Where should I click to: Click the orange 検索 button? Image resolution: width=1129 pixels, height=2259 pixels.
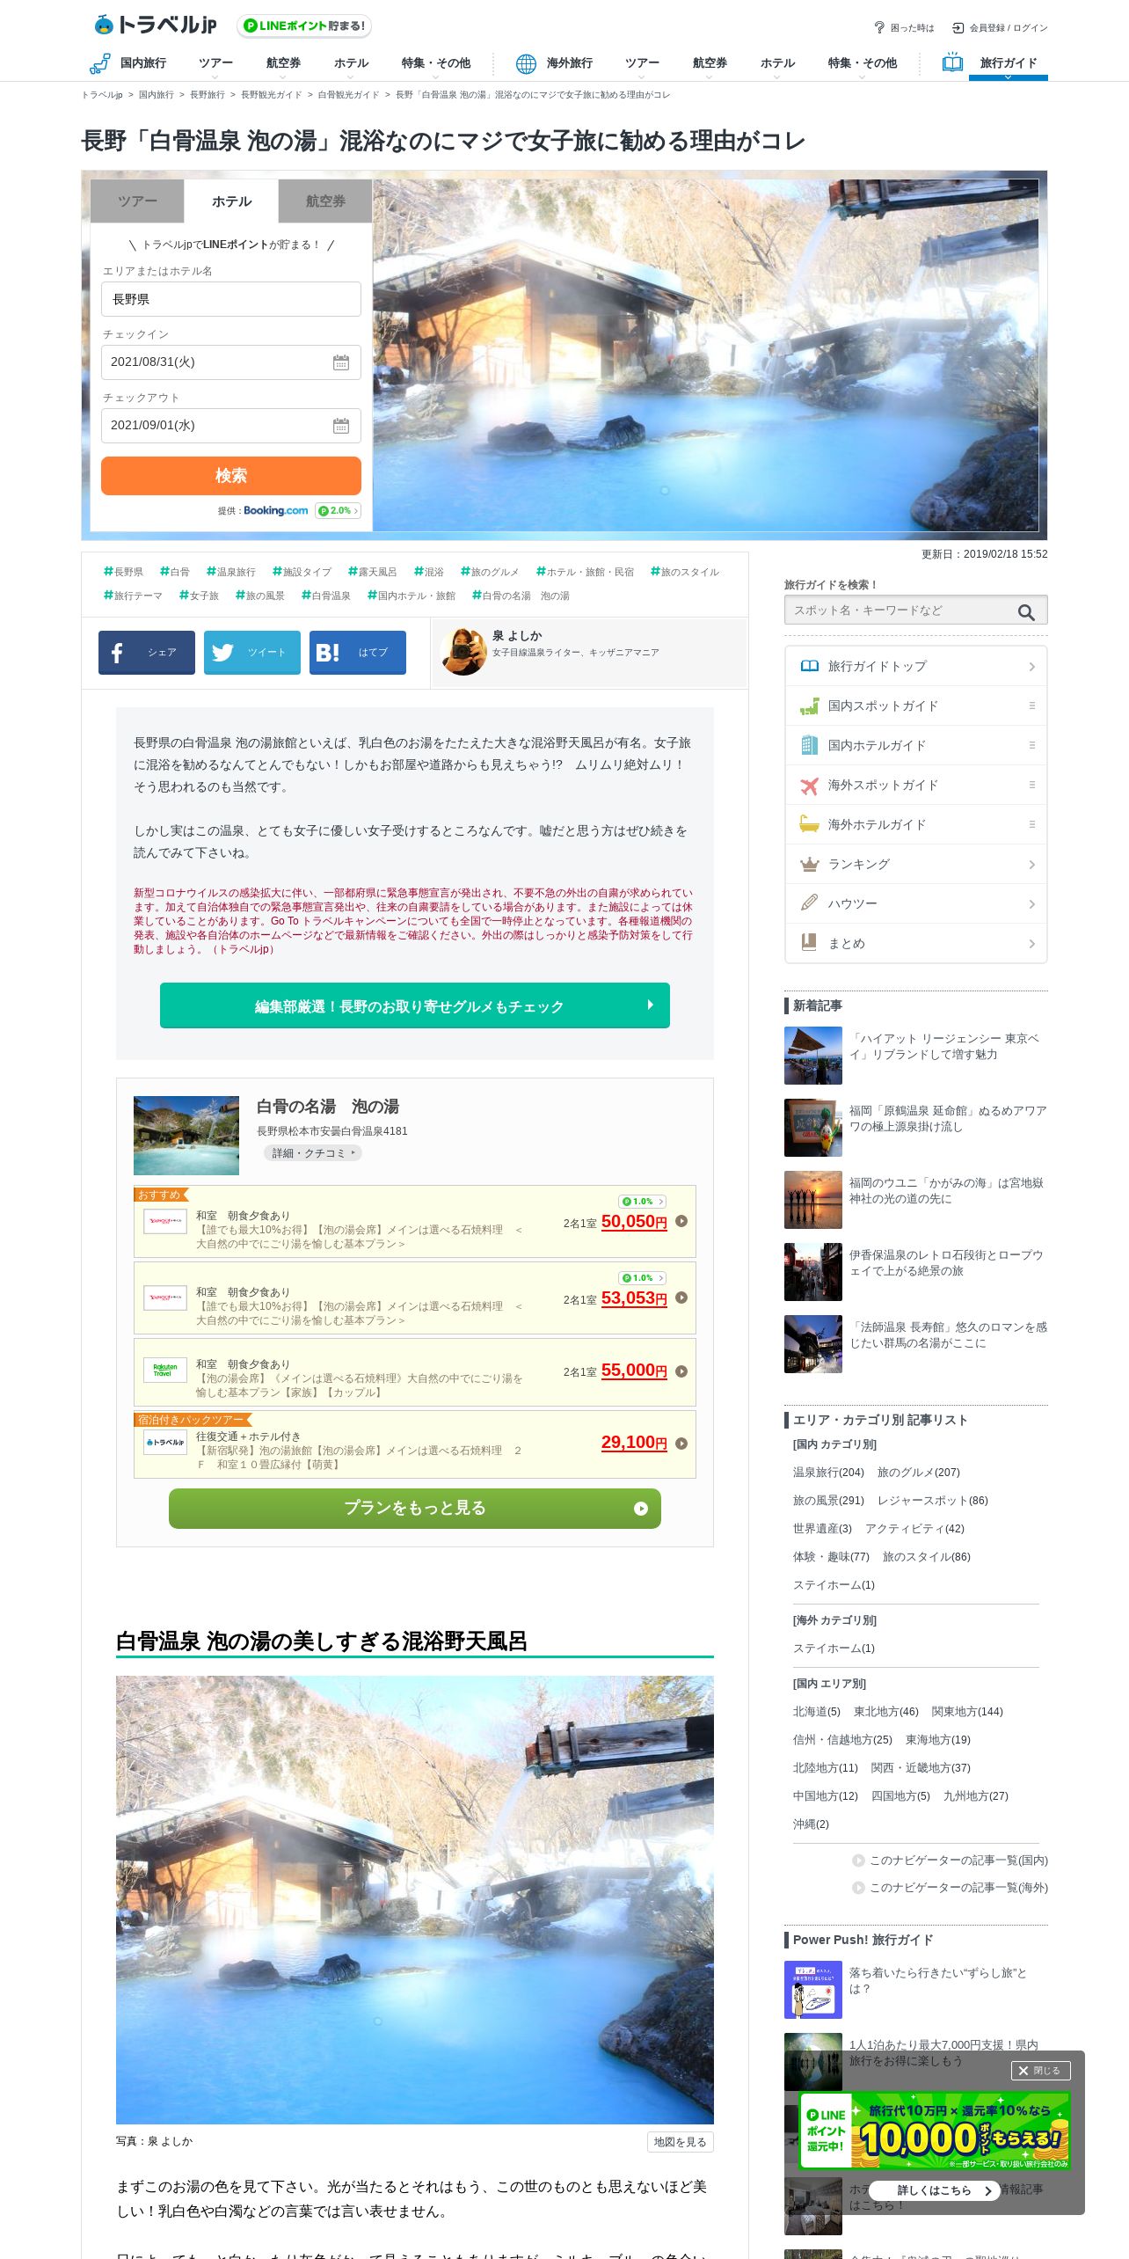coord(231,476)
